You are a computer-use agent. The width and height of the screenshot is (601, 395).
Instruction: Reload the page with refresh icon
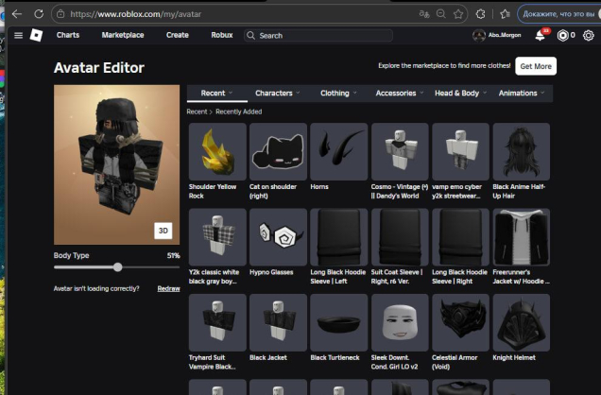pyautogui.click(x=39, y=14)
